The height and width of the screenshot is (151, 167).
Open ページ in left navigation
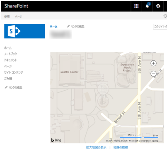tap(8, 66)
